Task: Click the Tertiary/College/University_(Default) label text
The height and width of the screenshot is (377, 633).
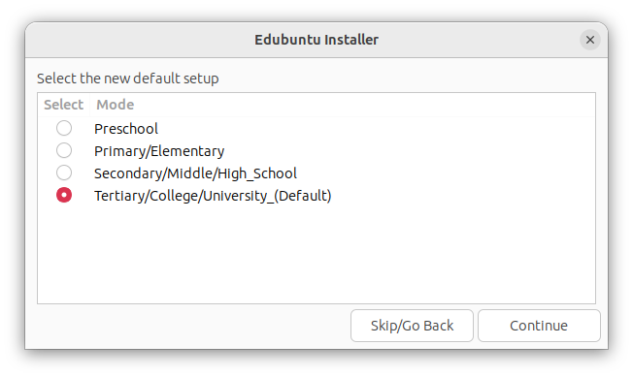Action: [x=213, y=196]
